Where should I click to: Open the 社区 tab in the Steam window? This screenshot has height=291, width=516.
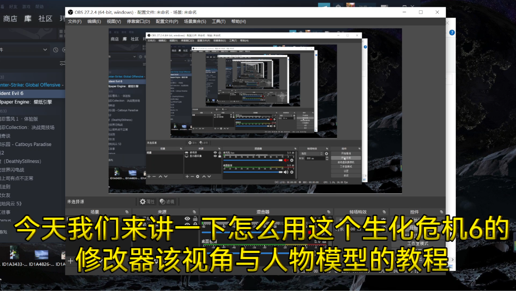(x=46, y=19)
